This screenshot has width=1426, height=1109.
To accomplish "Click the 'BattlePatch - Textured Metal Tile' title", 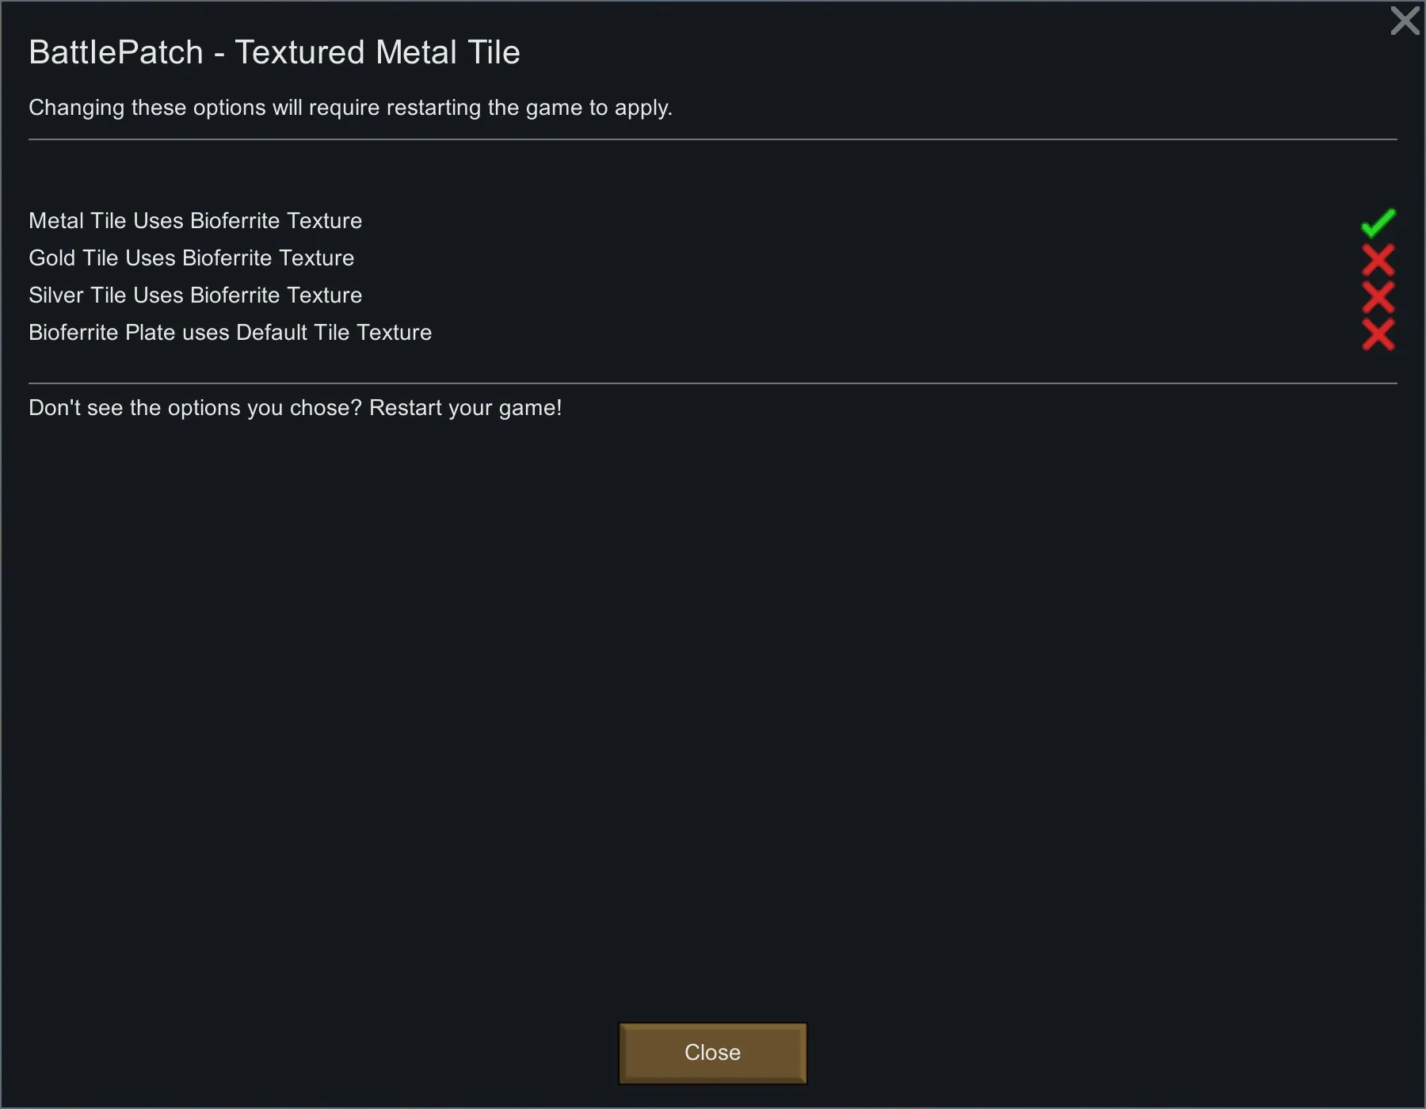I will click(274, 52).
